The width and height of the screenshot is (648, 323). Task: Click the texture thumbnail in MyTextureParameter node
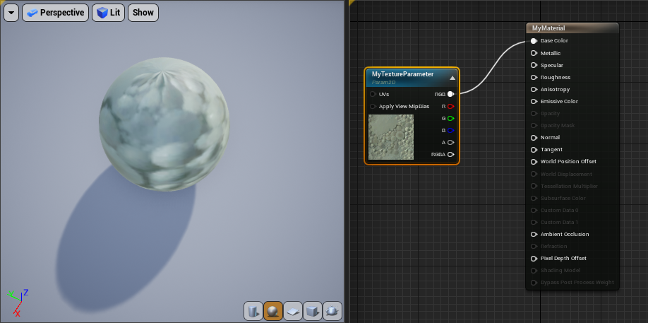coord(391,137)
